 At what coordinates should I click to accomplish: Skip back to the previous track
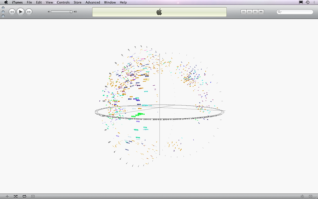coord(12,12)
